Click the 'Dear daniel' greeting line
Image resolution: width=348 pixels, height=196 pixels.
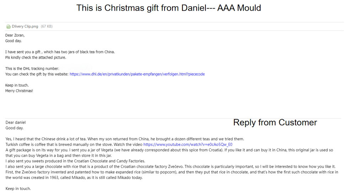pyautogui.click(x=16, y=123)
